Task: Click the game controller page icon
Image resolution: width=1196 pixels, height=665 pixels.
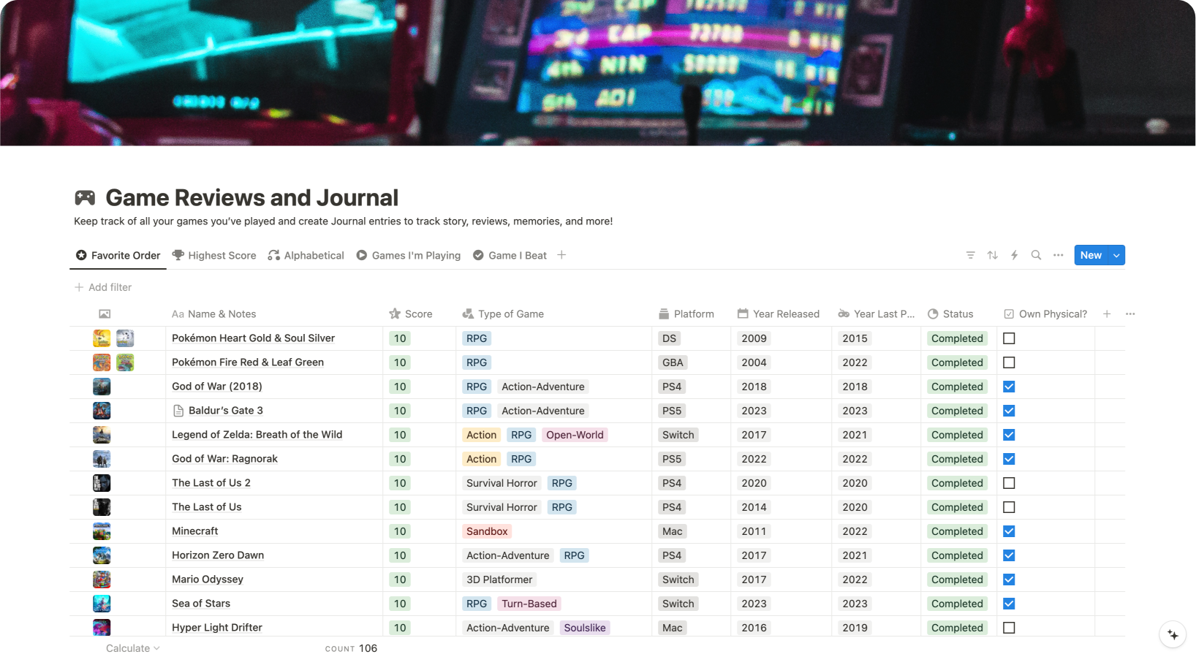Action: click(85, 197)
